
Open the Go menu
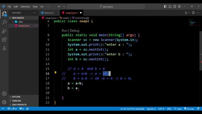pyautogui.click(x=42, y=7)
